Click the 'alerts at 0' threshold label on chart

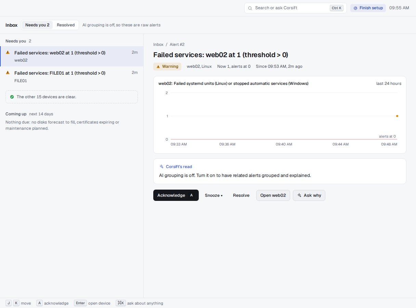(x=387, y=137)
